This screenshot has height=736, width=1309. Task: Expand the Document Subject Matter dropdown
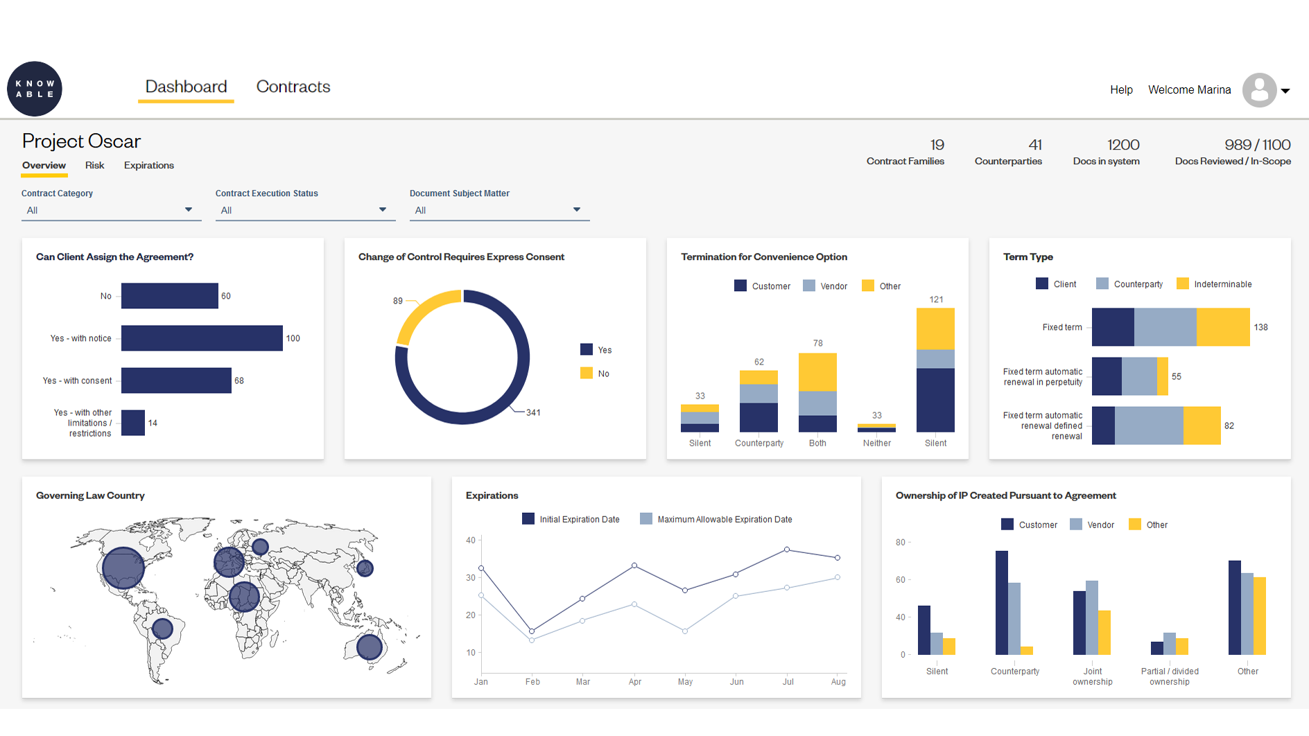click(x=500, y=210)
